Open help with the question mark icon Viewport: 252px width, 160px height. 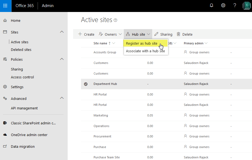point(235,5)
